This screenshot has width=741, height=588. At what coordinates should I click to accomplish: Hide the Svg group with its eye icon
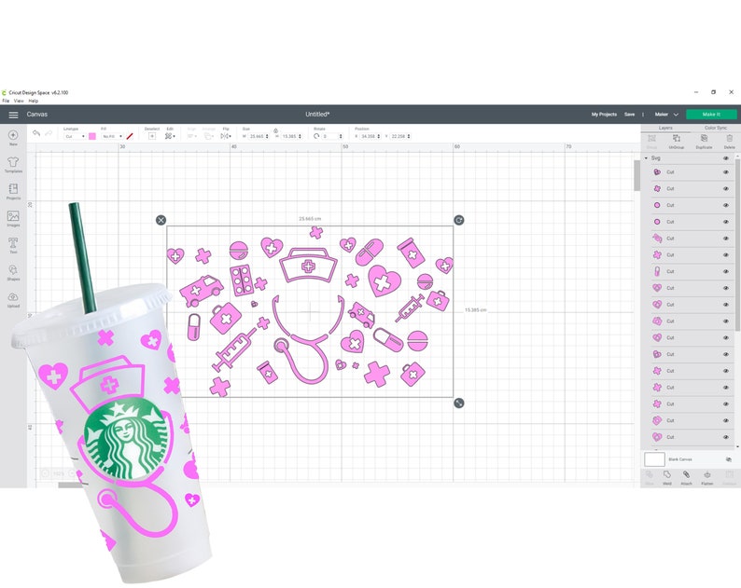(726, 158)
